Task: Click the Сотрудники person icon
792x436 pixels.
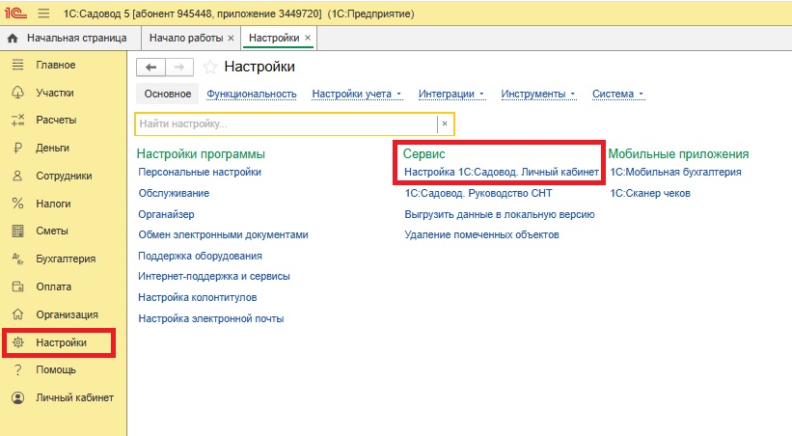Action: [x=17, y=176]
